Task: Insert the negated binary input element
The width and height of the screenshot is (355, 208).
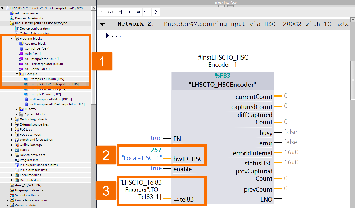Action: pos(137,12)
